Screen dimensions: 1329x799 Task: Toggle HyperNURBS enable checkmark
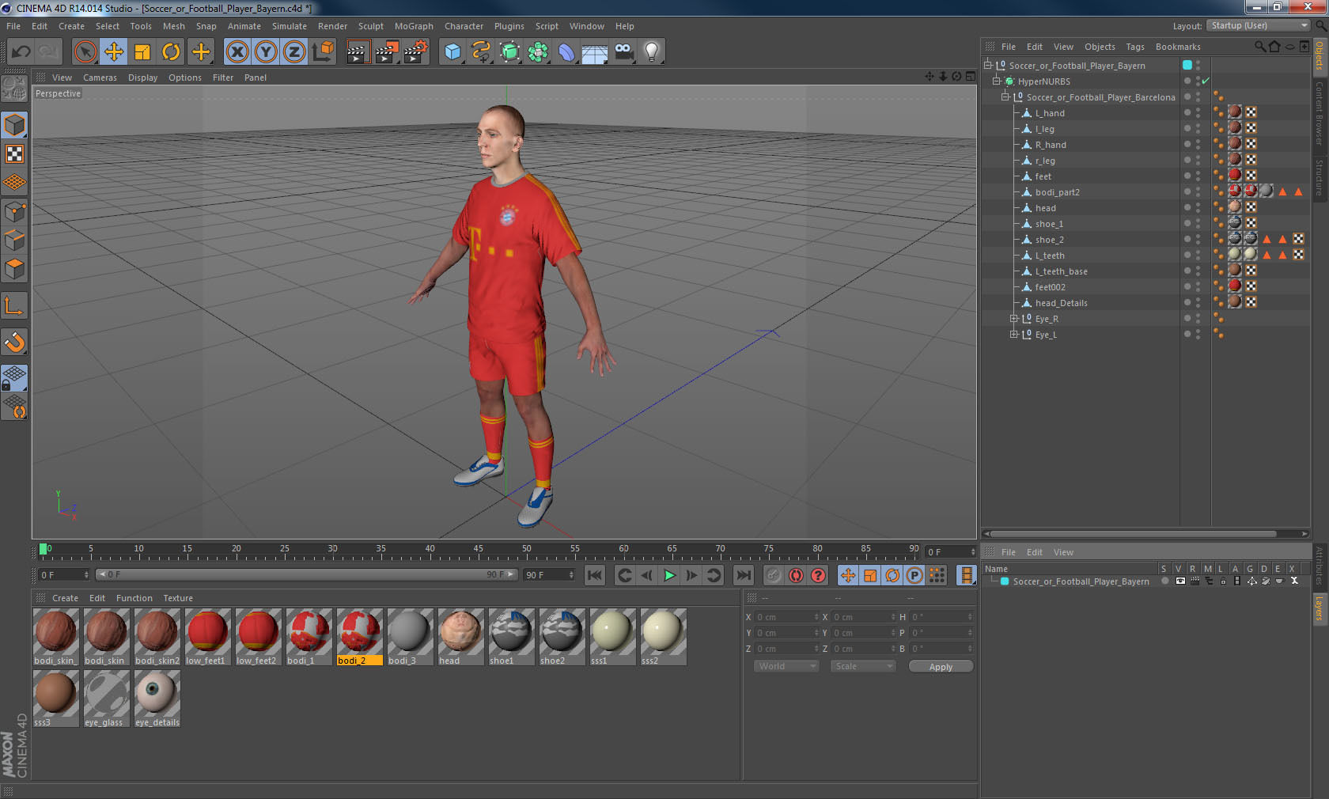point(1206,81)
